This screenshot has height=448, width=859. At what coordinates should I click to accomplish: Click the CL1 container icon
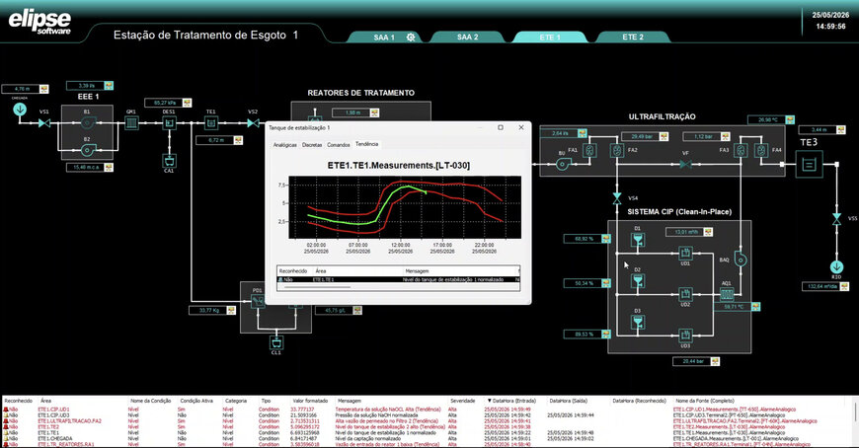click(x=276, y=342)
